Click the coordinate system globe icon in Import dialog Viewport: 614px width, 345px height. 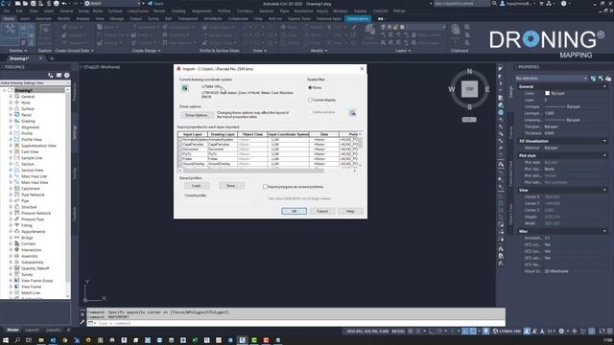pos(185,88)
